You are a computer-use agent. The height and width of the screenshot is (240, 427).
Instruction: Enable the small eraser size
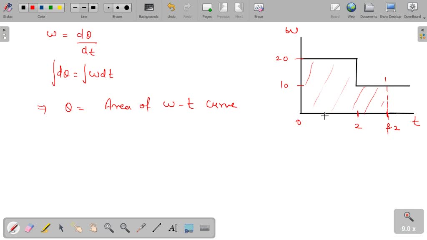pyautogui.click(x=108, y=7)
